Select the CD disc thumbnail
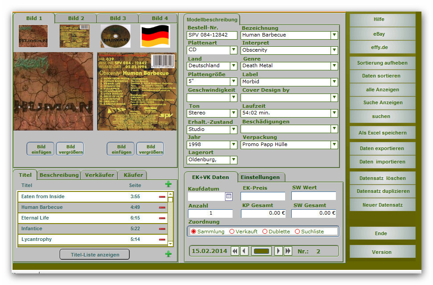Viewport: 433px width, 285px height. pos(115,36)
